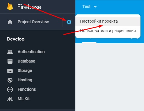This screenshot has width=144, height=111.
Task: Open the Functions brackets icon
Action: 10,90
